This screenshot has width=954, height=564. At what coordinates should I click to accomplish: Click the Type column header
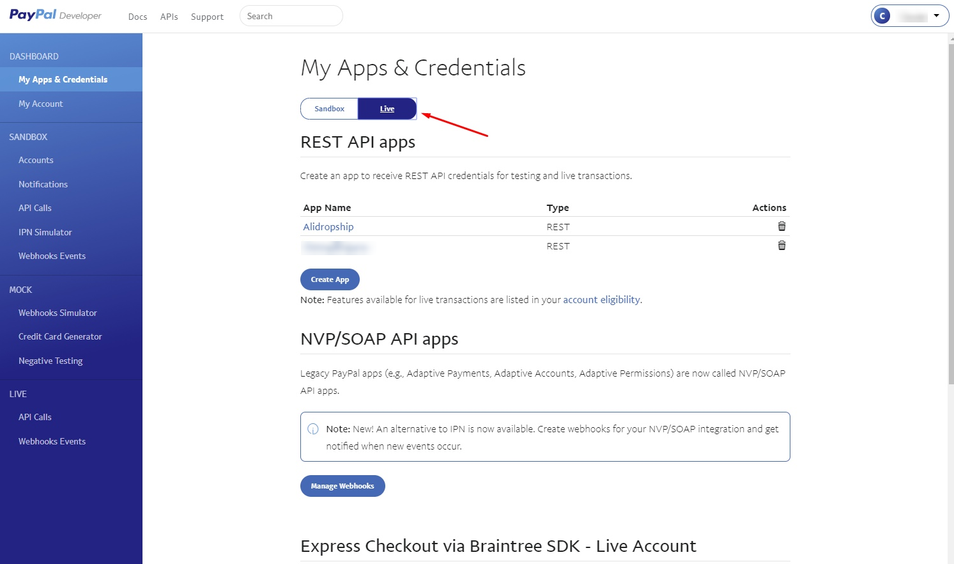[x=558, y=208]
